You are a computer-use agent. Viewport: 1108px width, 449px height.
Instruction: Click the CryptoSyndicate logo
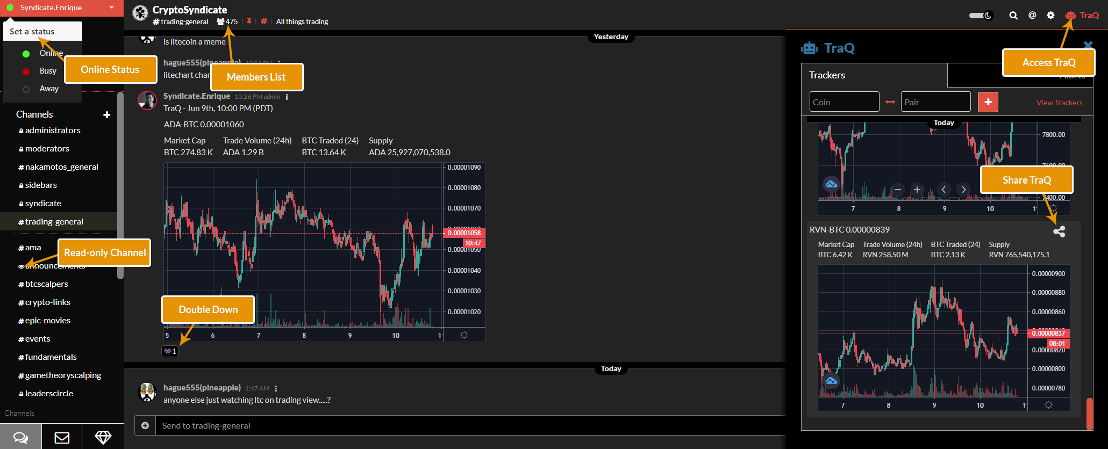click(x=140, y=13)
